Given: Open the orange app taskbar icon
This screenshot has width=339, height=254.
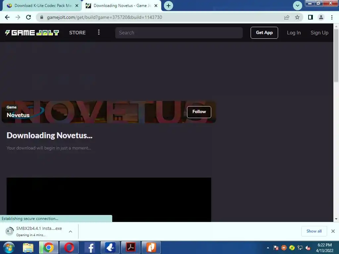Looking at the screenshot, I should pos(151,247).
